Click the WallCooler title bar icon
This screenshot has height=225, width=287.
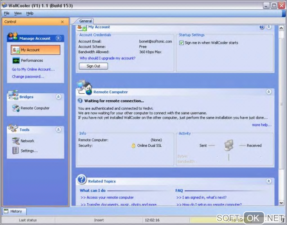coord(5,5)
